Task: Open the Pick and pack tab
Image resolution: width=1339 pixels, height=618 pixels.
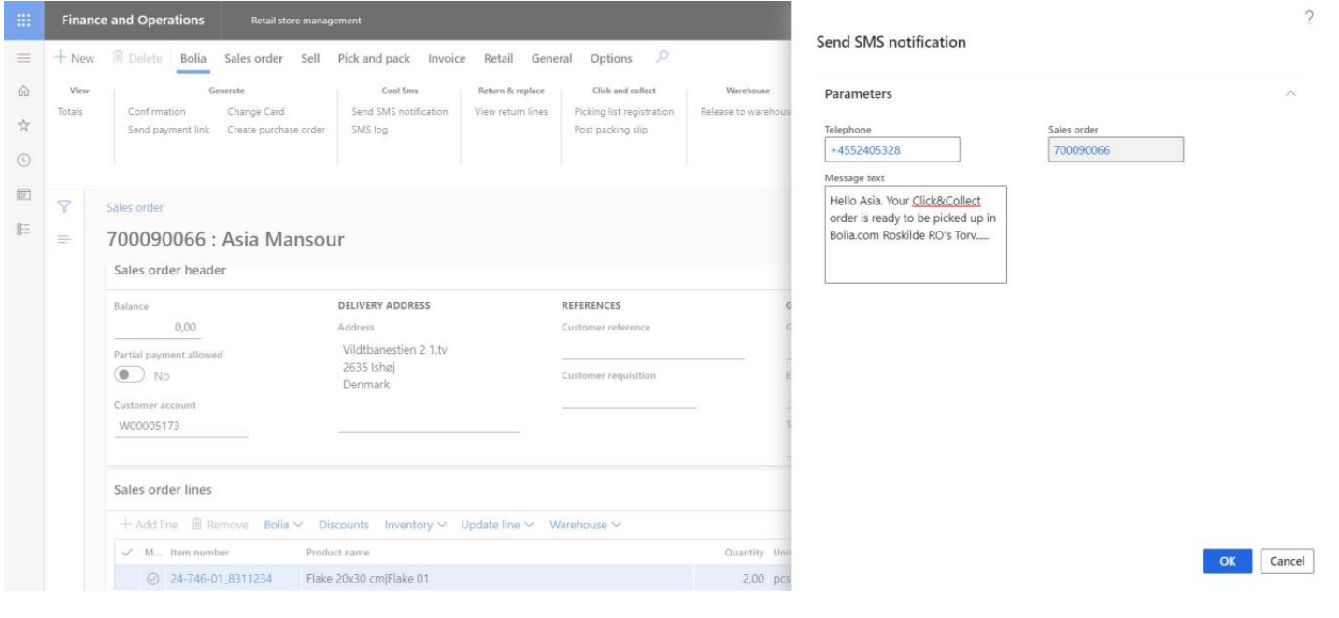Action: [373, 59]
